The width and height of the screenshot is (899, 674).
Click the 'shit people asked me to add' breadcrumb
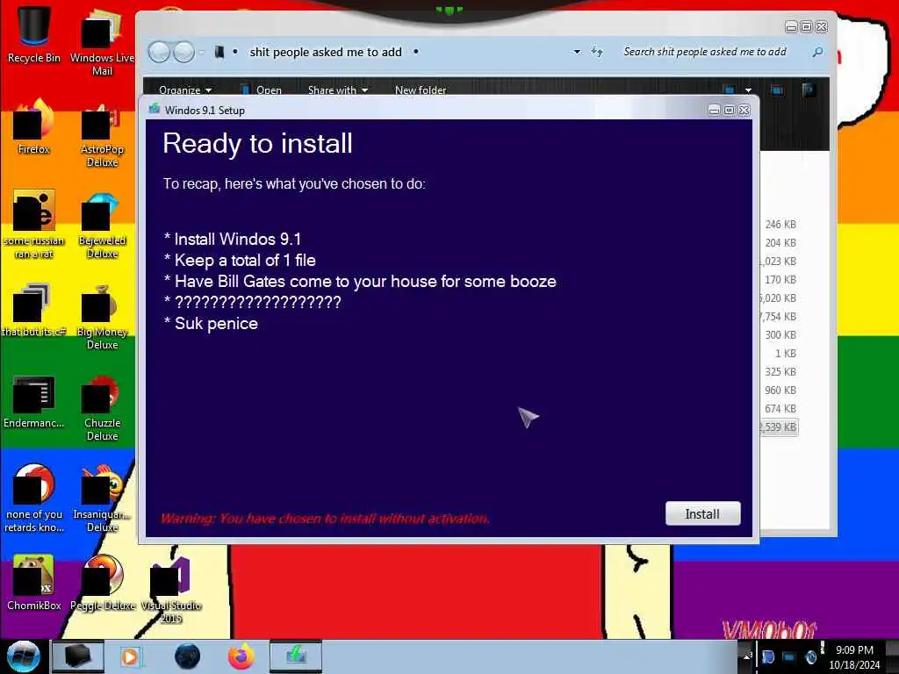click(326, 52)
